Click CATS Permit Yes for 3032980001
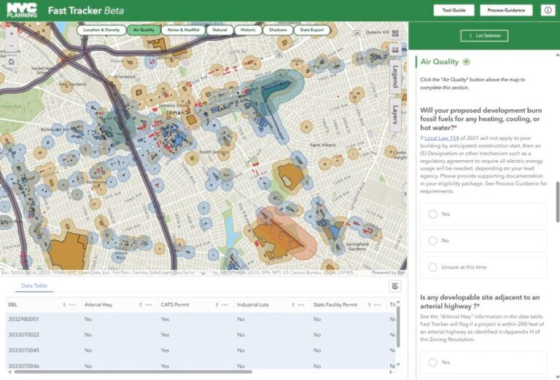The width and height of the screenshot is (560, 380). click(x=165, y=319)
